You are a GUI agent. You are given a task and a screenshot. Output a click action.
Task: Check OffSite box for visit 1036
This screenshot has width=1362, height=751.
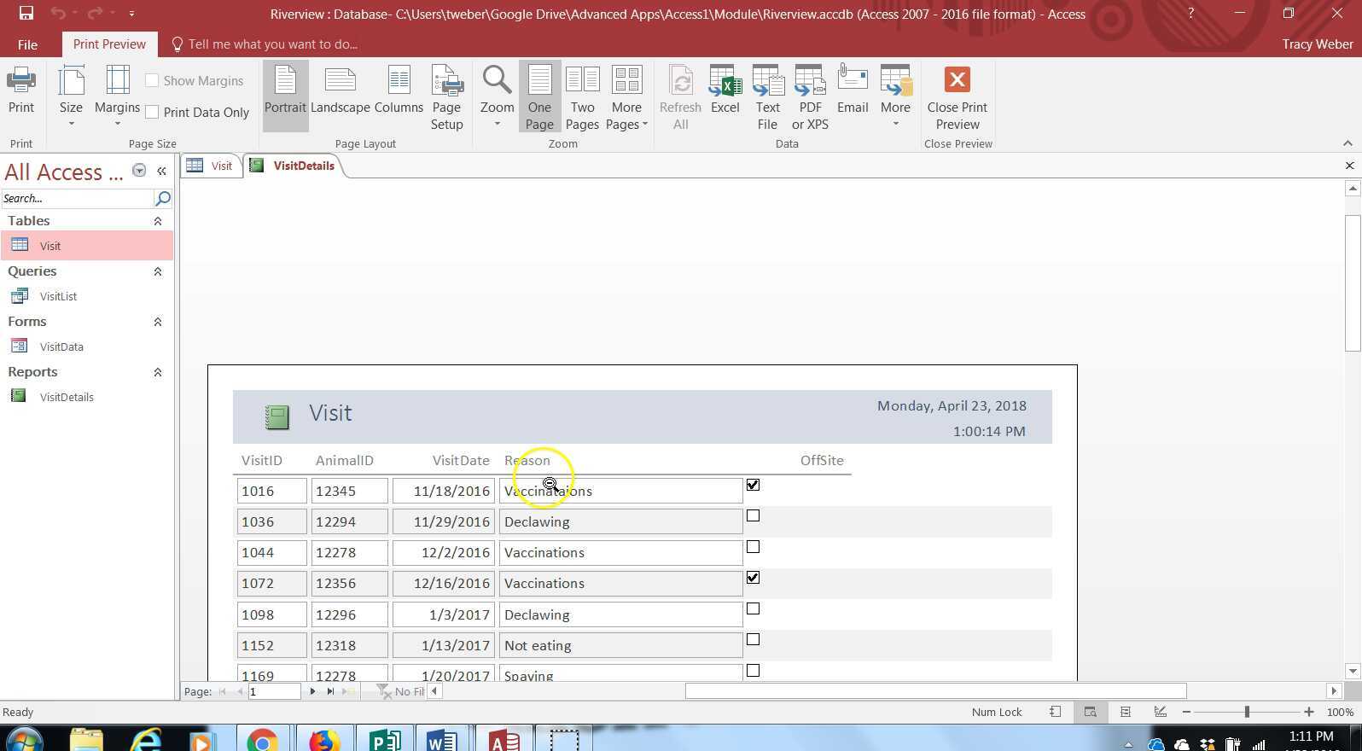(753, 515)
